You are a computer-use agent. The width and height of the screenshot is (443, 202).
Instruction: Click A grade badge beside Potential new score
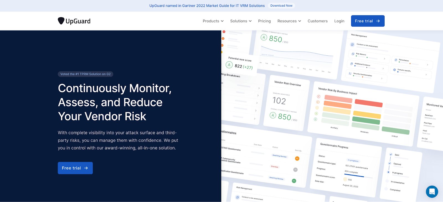click(x=229, y=65)
